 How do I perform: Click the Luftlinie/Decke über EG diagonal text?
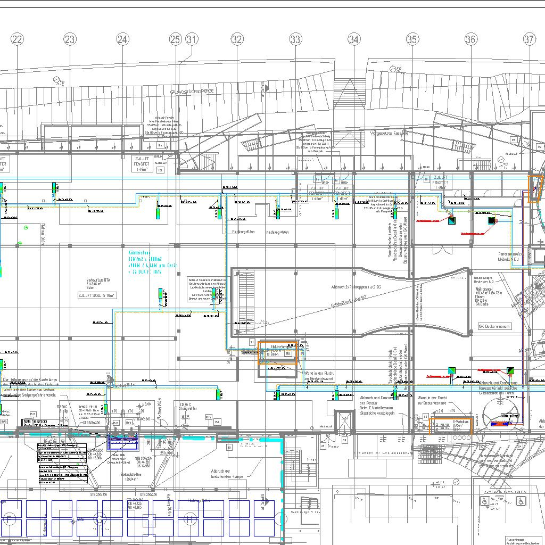[349, 301]
